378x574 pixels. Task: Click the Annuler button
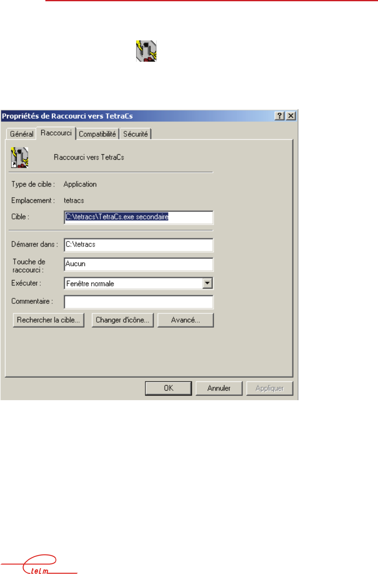coord(219,388)
